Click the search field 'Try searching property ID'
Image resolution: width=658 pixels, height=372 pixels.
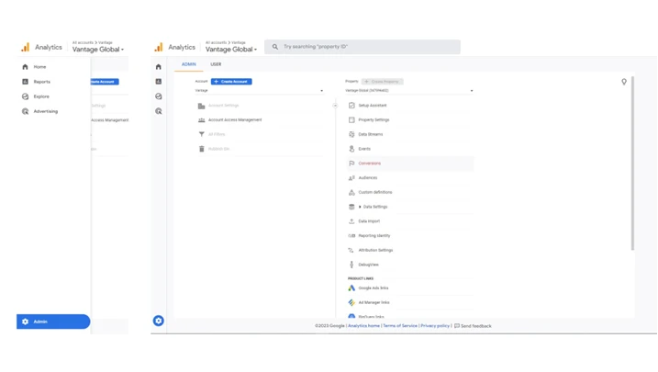(362, 47)
